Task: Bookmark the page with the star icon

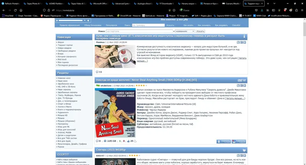Action: [174, 10]
